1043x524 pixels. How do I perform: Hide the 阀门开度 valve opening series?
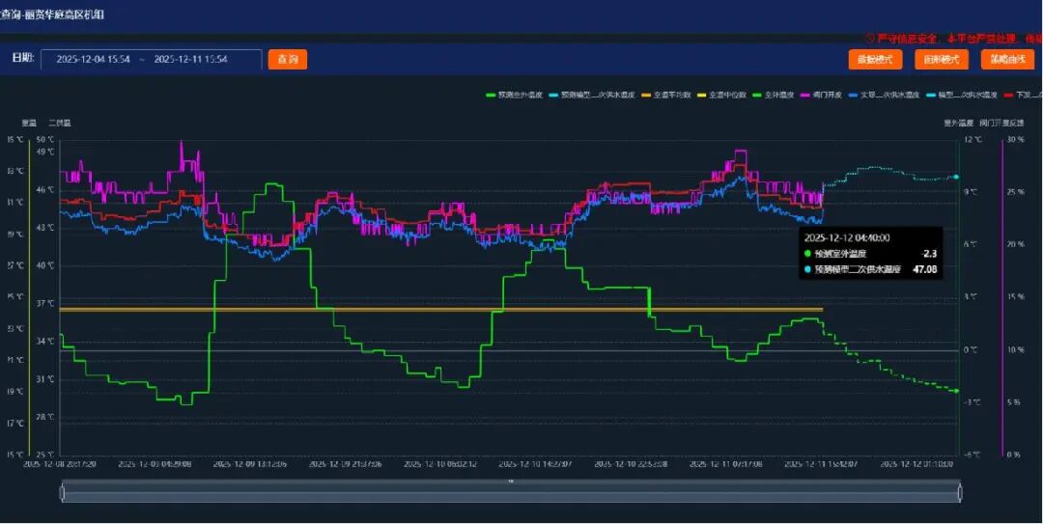822,95
